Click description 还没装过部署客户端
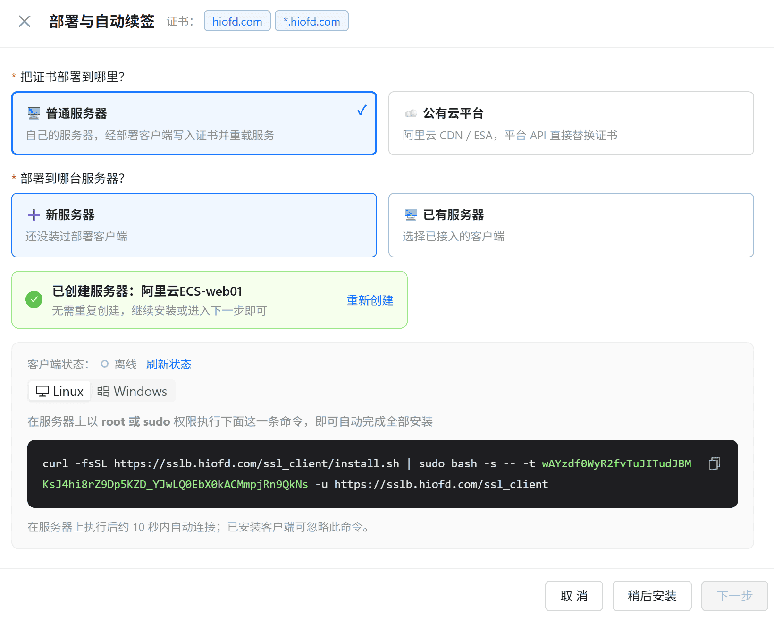 click(x=76, y=236)
